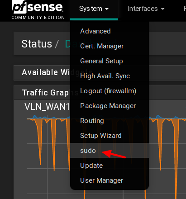Viewport: 186px width, 199px height.
Task: Click the Traffic Graphs widget header
Action: click(100, 93)
